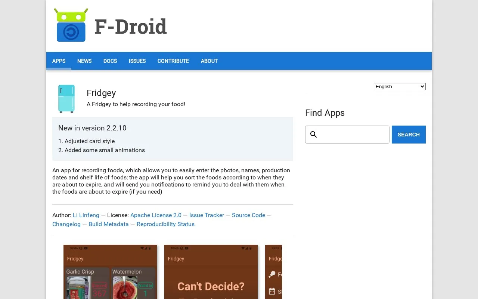Open the Can't Decide screenshot
The image size is (478, 299).
pyautogui.click(x=211, y=272)
